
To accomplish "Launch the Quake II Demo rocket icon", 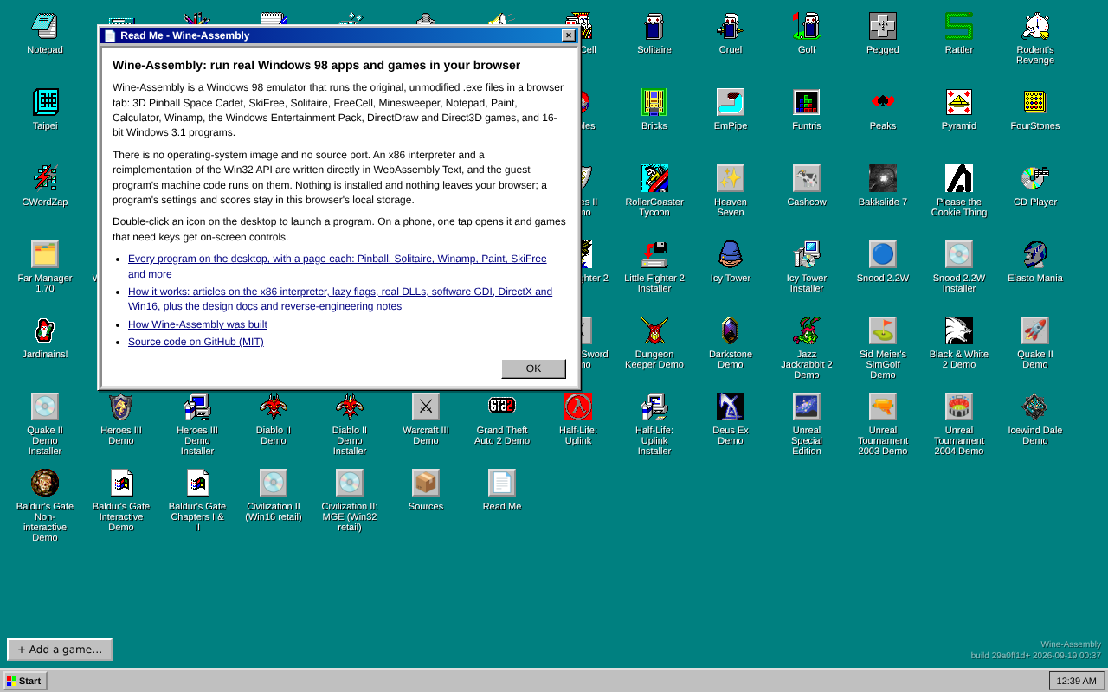I will (x=1035, y=330).
